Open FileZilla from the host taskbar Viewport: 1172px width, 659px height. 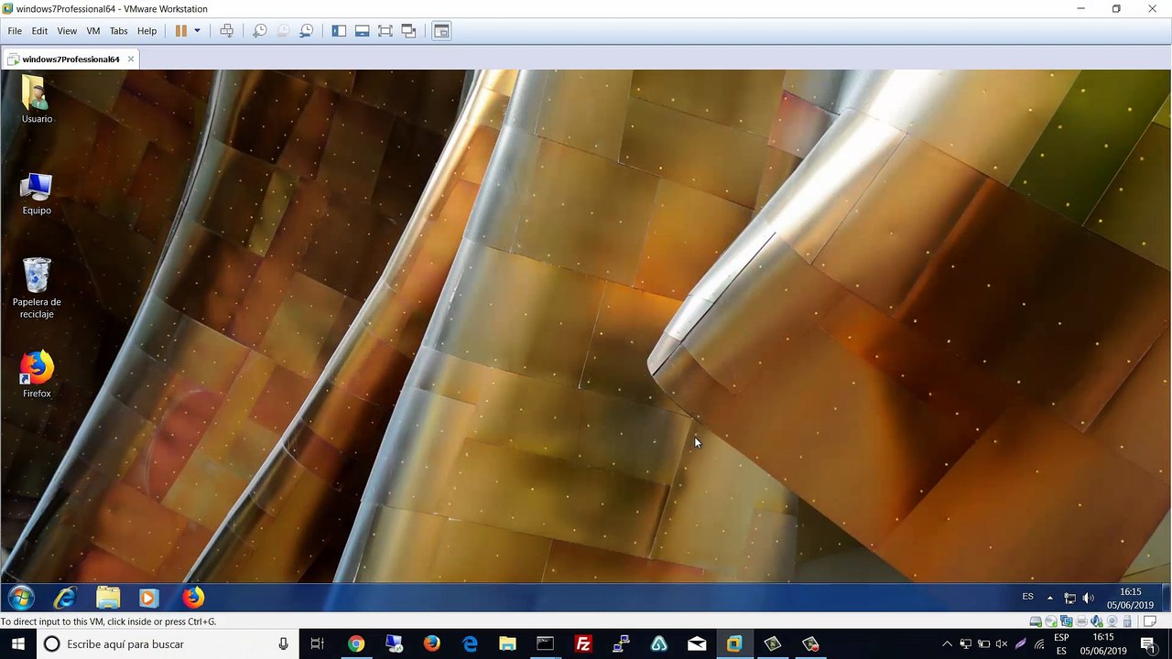pyautogui.click(x=583, y=644)
